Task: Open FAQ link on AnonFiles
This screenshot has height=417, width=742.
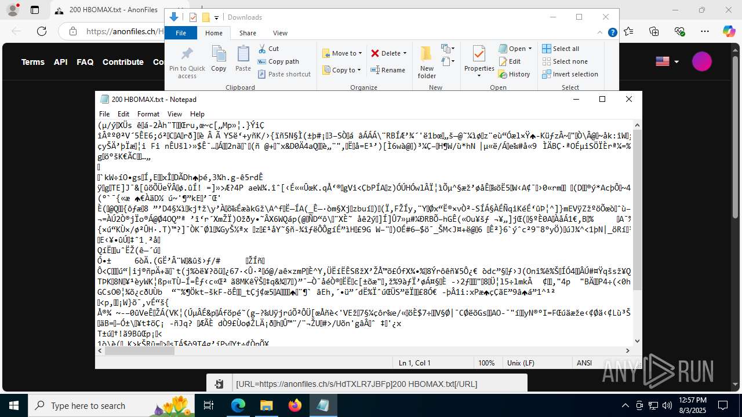Action: pos(85,62)
